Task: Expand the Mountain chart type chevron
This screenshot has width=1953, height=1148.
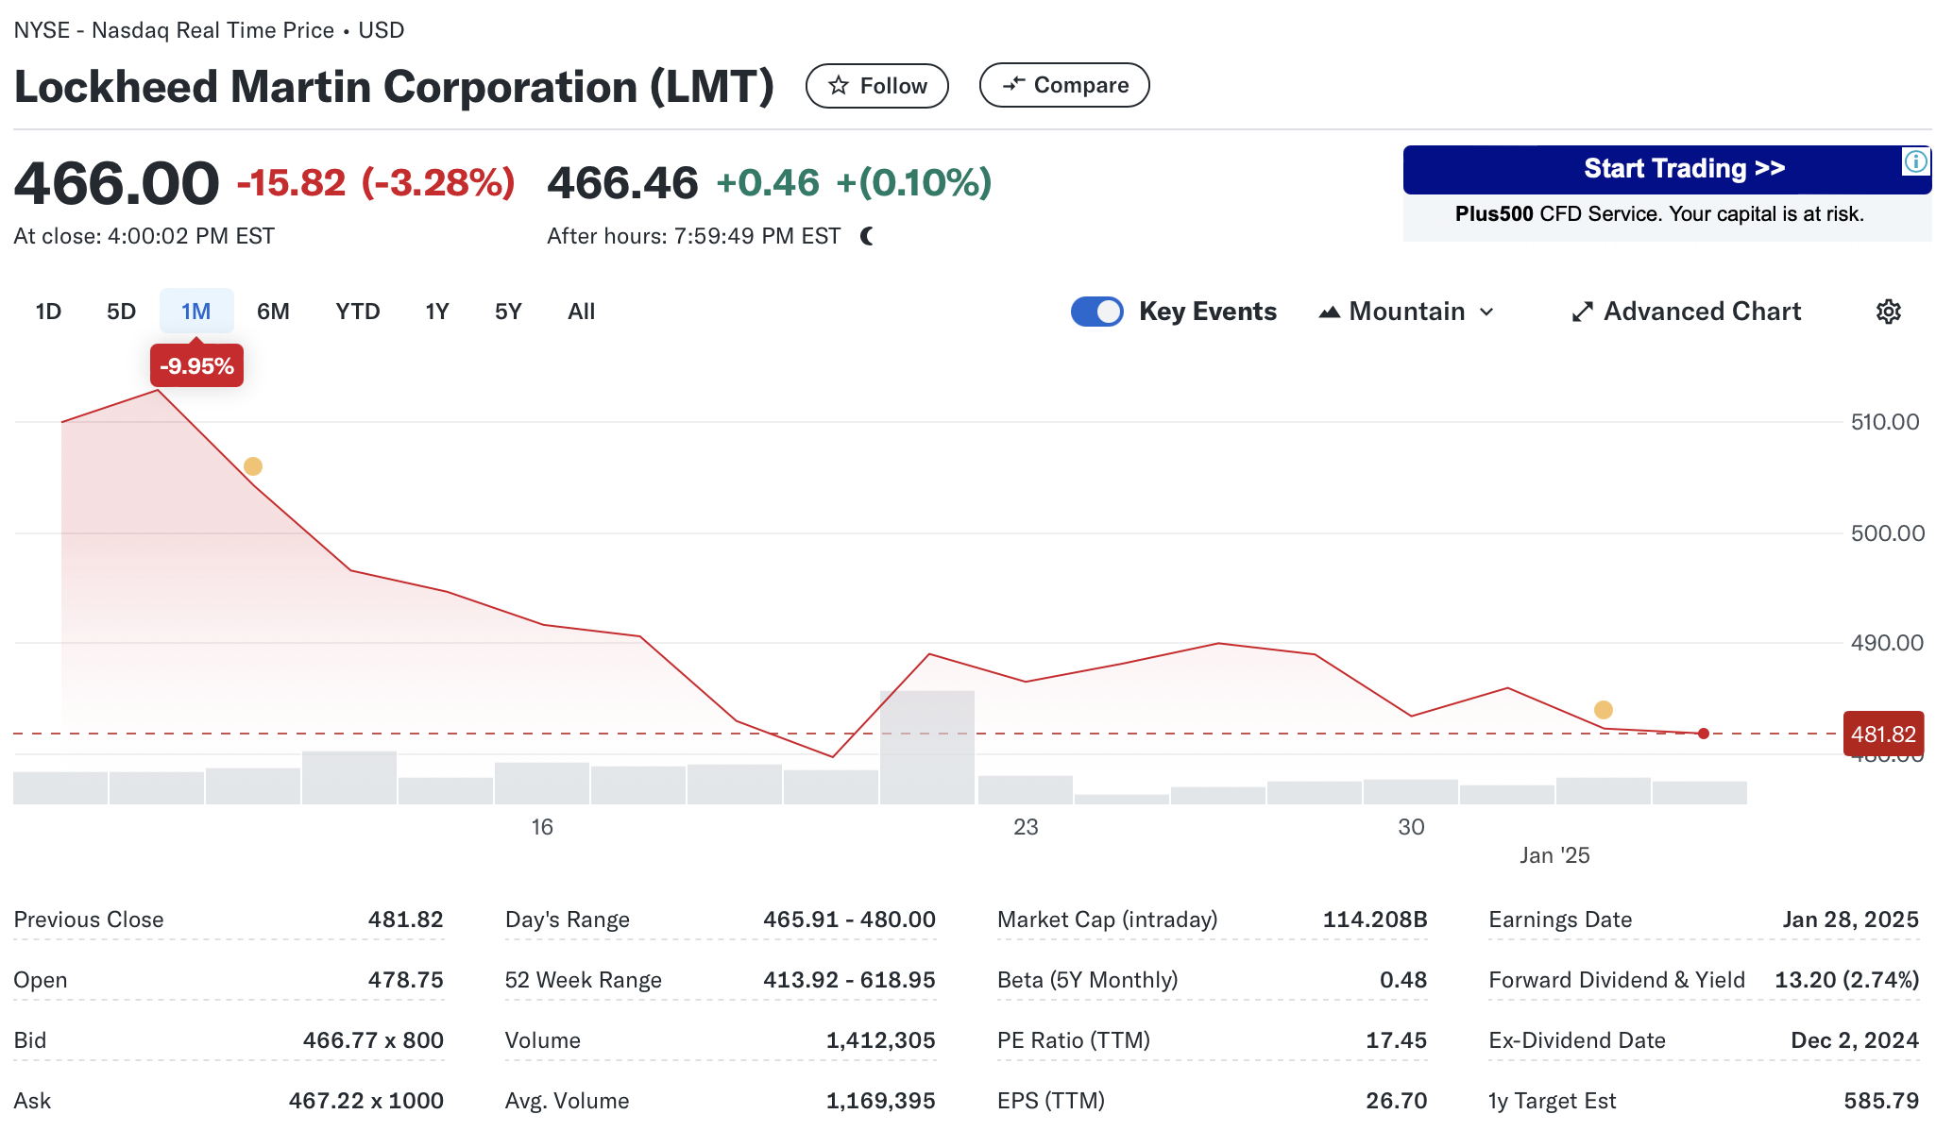Action: pos(1486,312)
